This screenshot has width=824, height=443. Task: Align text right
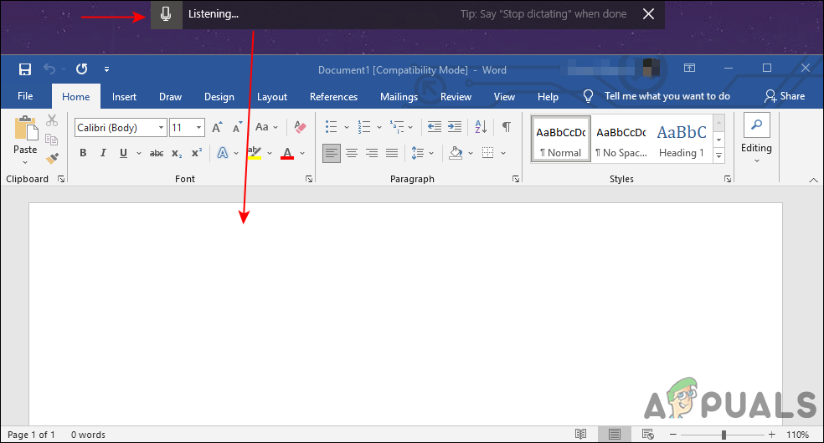(372, 153)
